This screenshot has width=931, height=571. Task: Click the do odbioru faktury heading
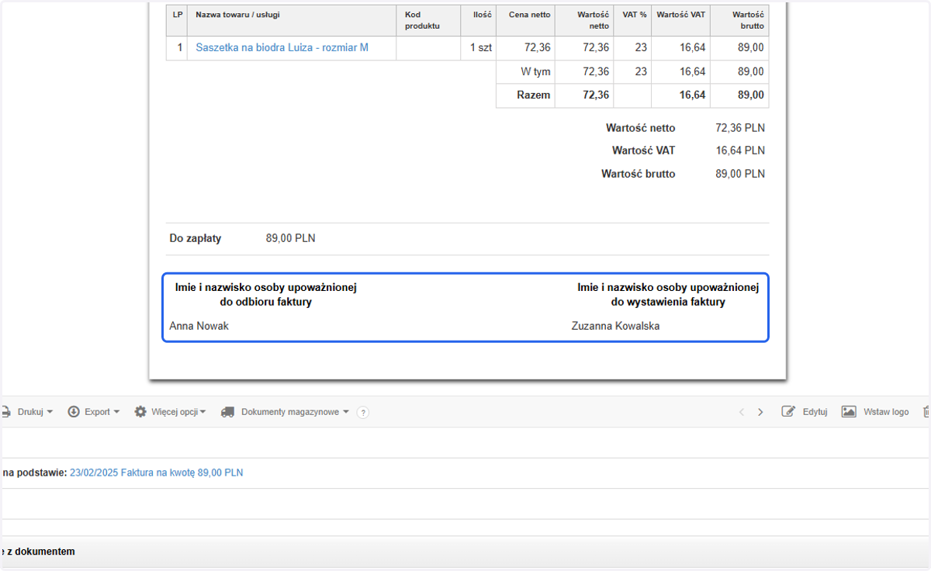(266, 302)
